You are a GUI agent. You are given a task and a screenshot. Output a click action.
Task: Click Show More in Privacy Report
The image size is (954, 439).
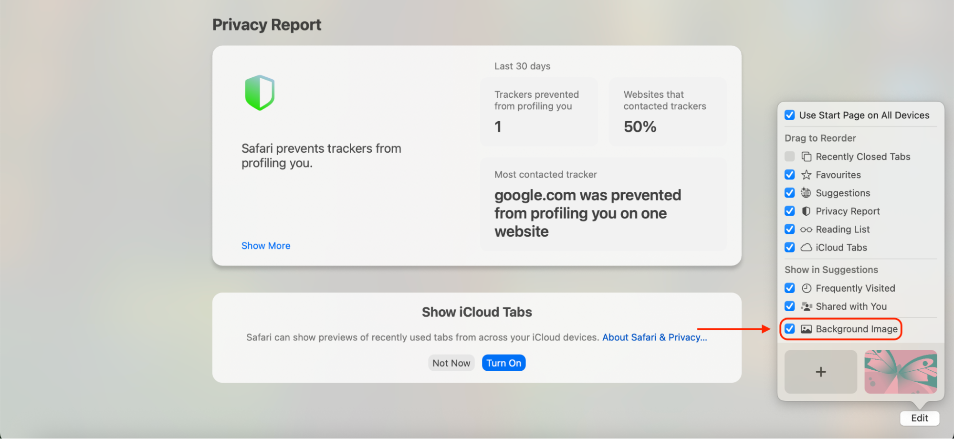(x=266, y=246)
